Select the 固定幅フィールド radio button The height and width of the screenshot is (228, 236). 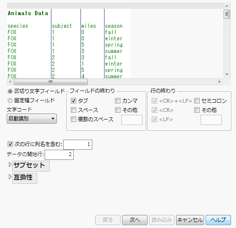[x=10, y=101]
